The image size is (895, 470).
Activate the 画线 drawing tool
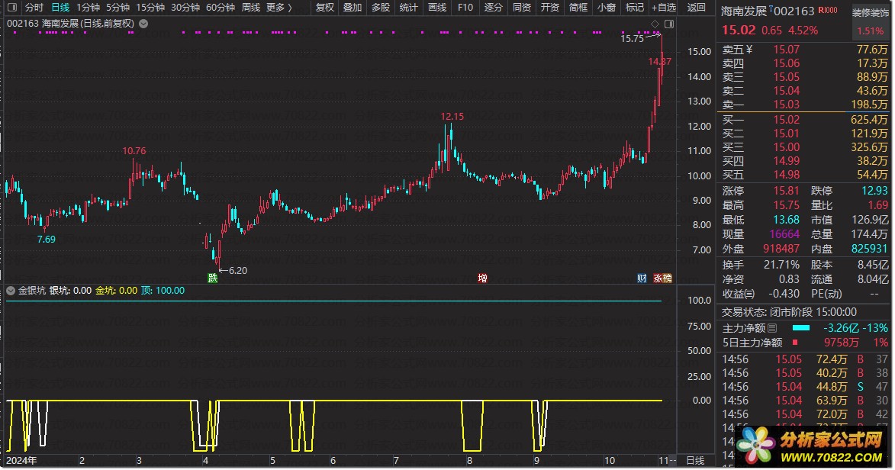[x=437, y=8]
